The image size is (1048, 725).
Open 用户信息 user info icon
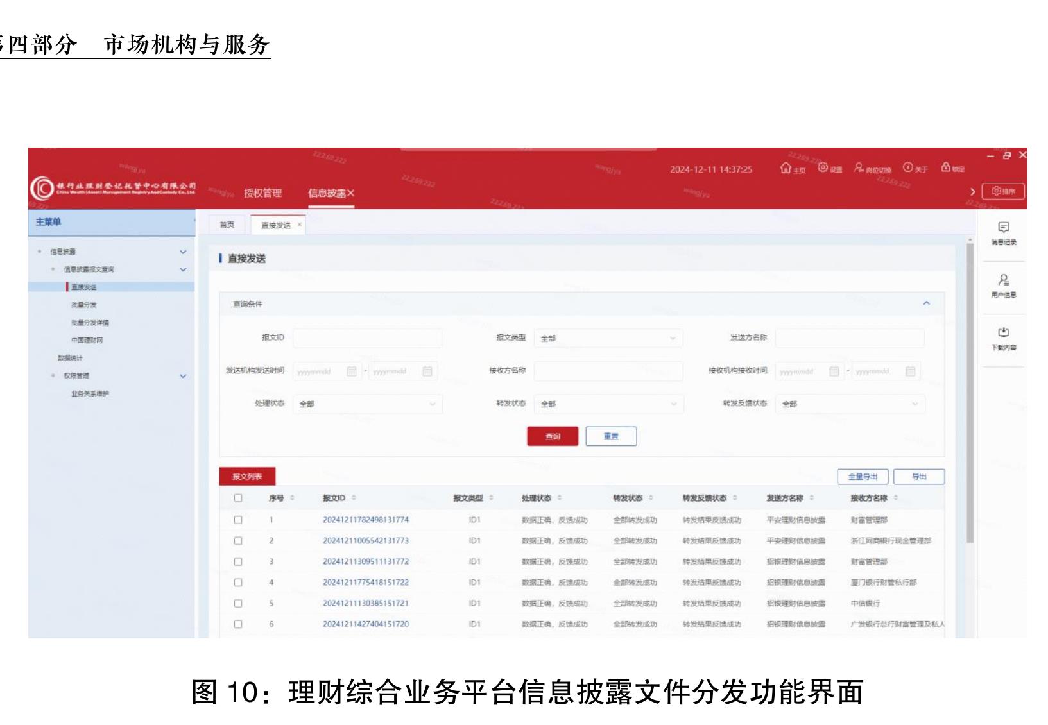click(x=1004, y=286)
